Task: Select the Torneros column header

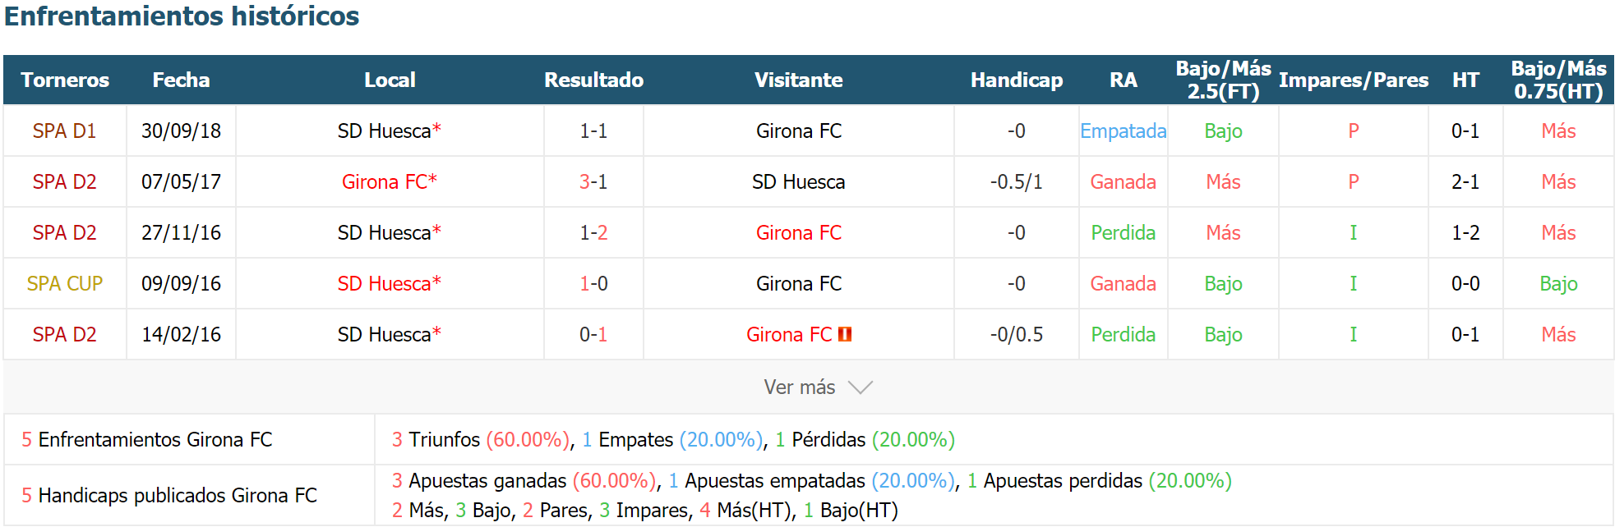Action: click(x=65, y=80)
